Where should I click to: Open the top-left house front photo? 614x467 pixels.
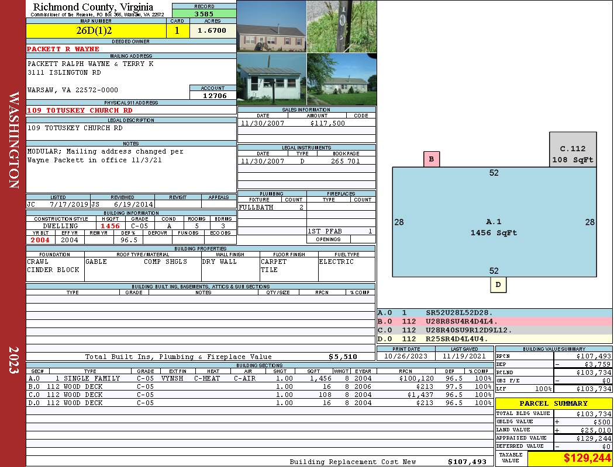[x=271, y=26]
